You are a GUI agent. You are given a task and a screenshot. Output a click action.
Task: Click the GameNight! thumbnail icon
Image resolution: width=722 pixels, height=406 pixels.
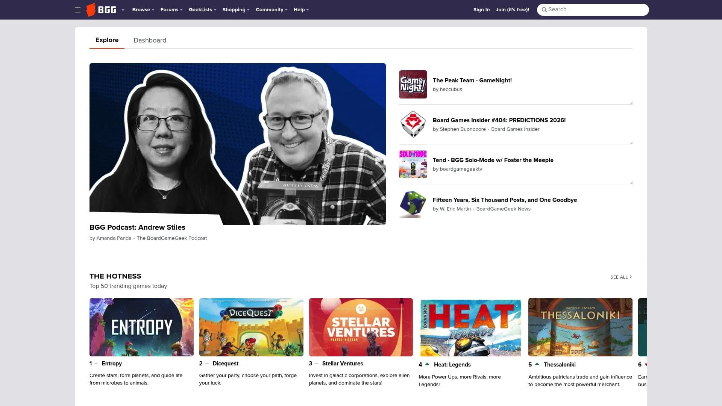pyautogui.click(x=413, y=84)
